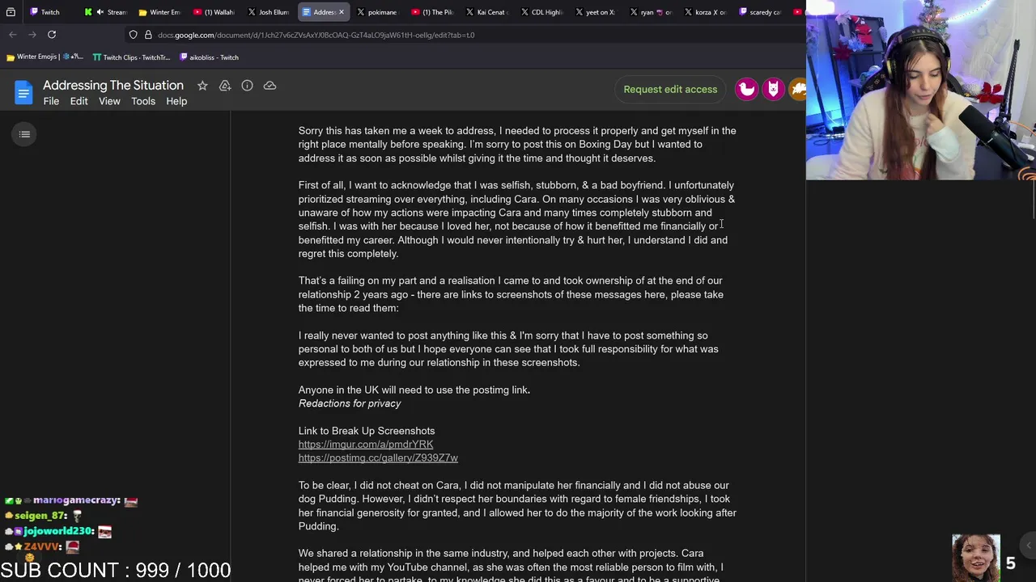1036x582 pixels.
Task: Open the Tools menu
Action: 143,101
